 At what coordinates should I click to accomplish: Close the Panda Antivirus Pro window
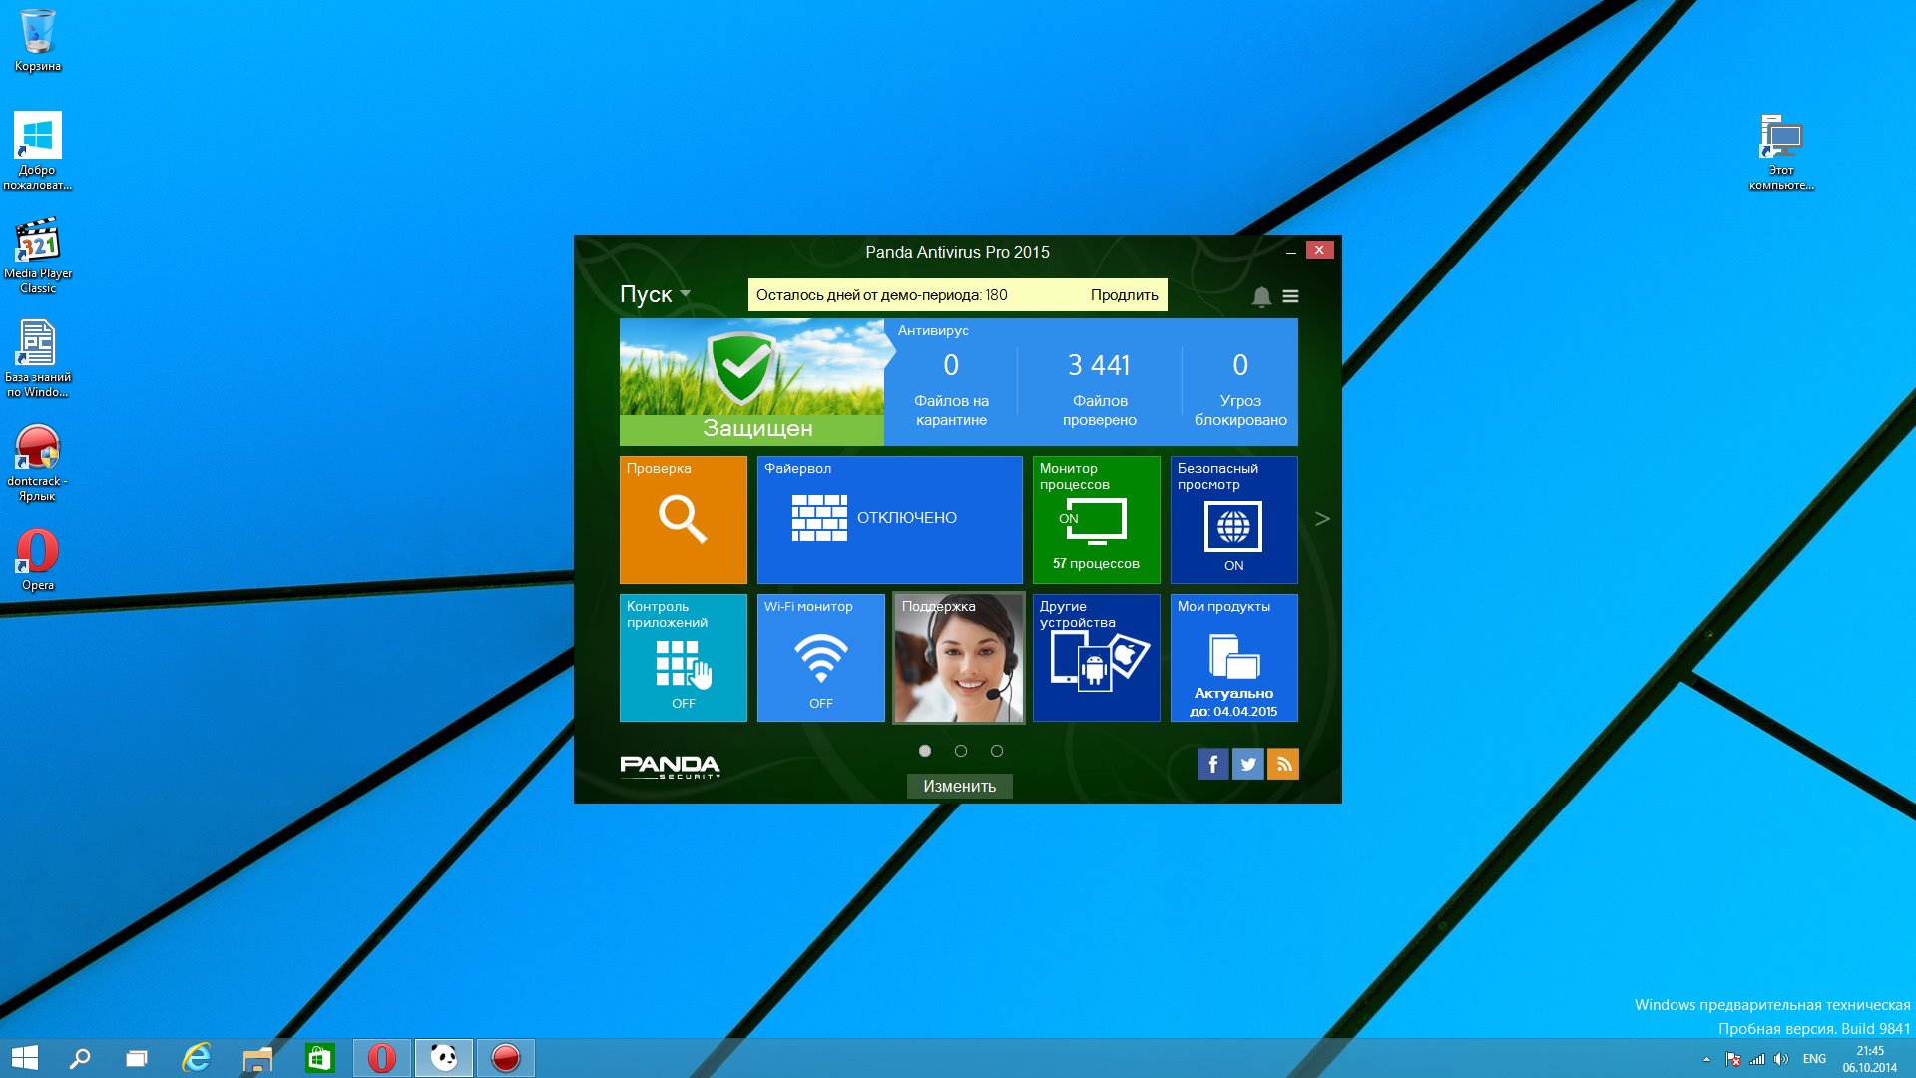(1319, 250)
